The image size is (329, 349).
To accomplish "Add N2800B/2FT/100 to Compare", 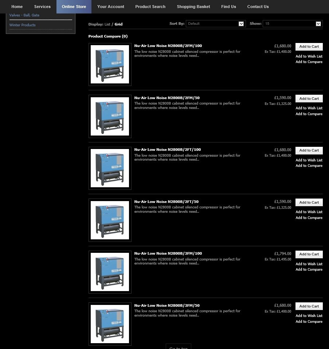I will pyautogui.click(x=309, y=166).
